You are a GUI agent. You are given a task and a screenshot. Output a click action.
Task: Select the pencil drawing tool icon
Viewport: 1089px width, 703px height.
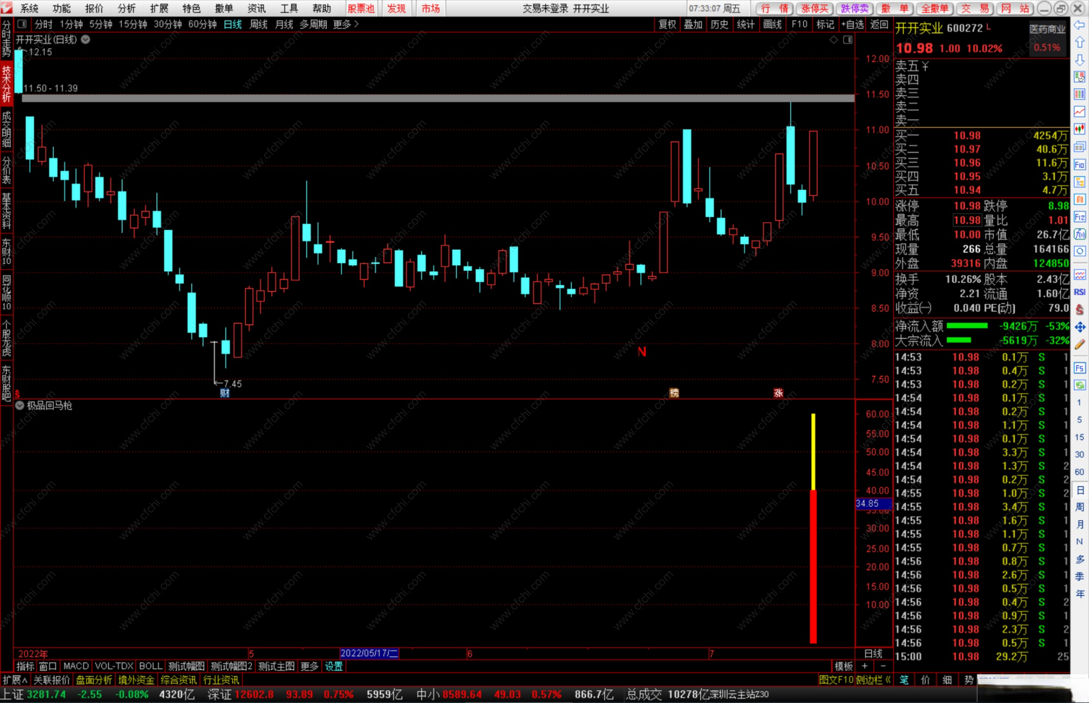[1079, 345]
